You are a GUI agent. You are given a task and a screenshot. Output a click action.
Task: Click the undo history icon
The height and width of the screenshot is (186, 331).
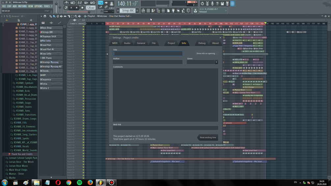(202, 3)
